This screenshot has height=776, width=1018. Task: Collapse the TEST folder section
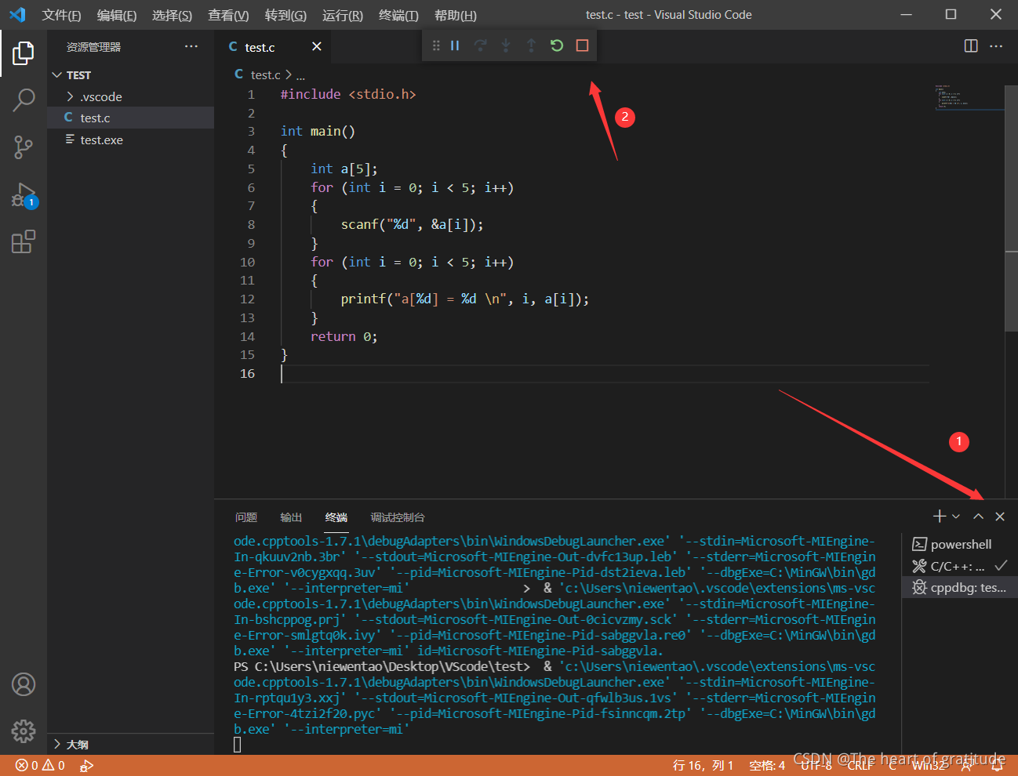(x=130, y=74)
